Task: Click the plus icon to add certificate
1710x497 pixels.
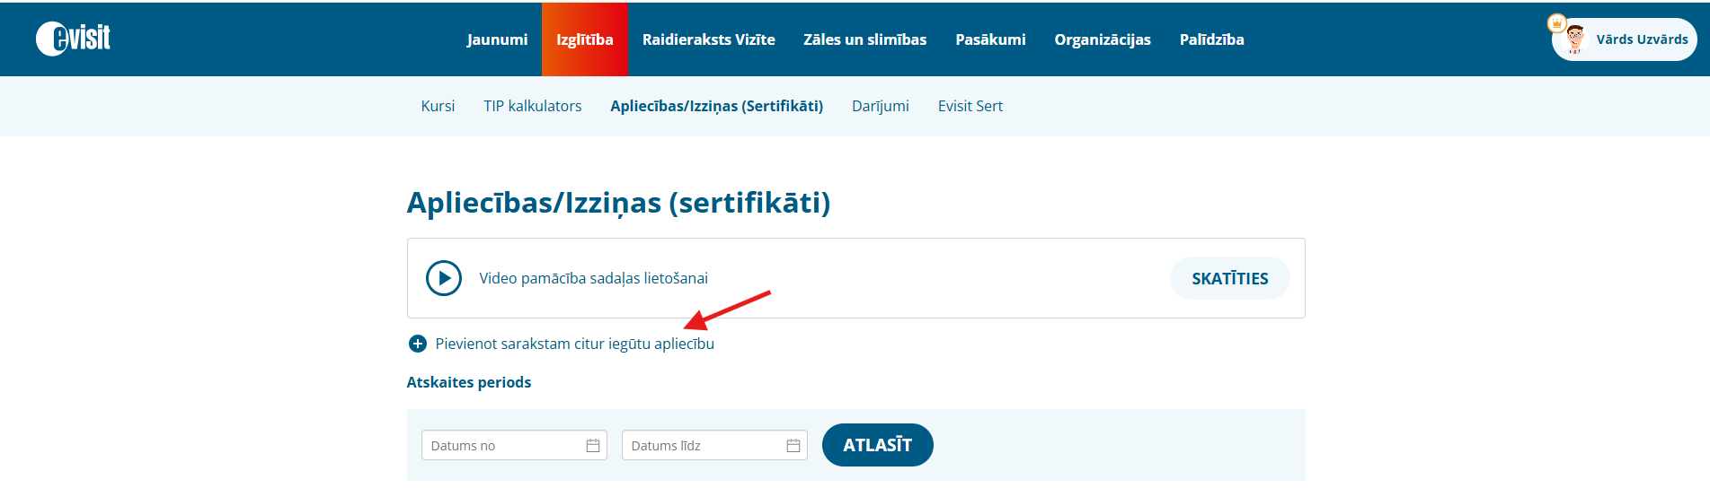Action: 417,344
